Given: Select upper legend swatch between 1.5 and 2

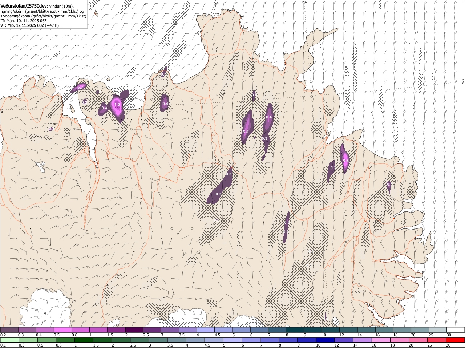Looking at the screenshot, I should 116,330.
